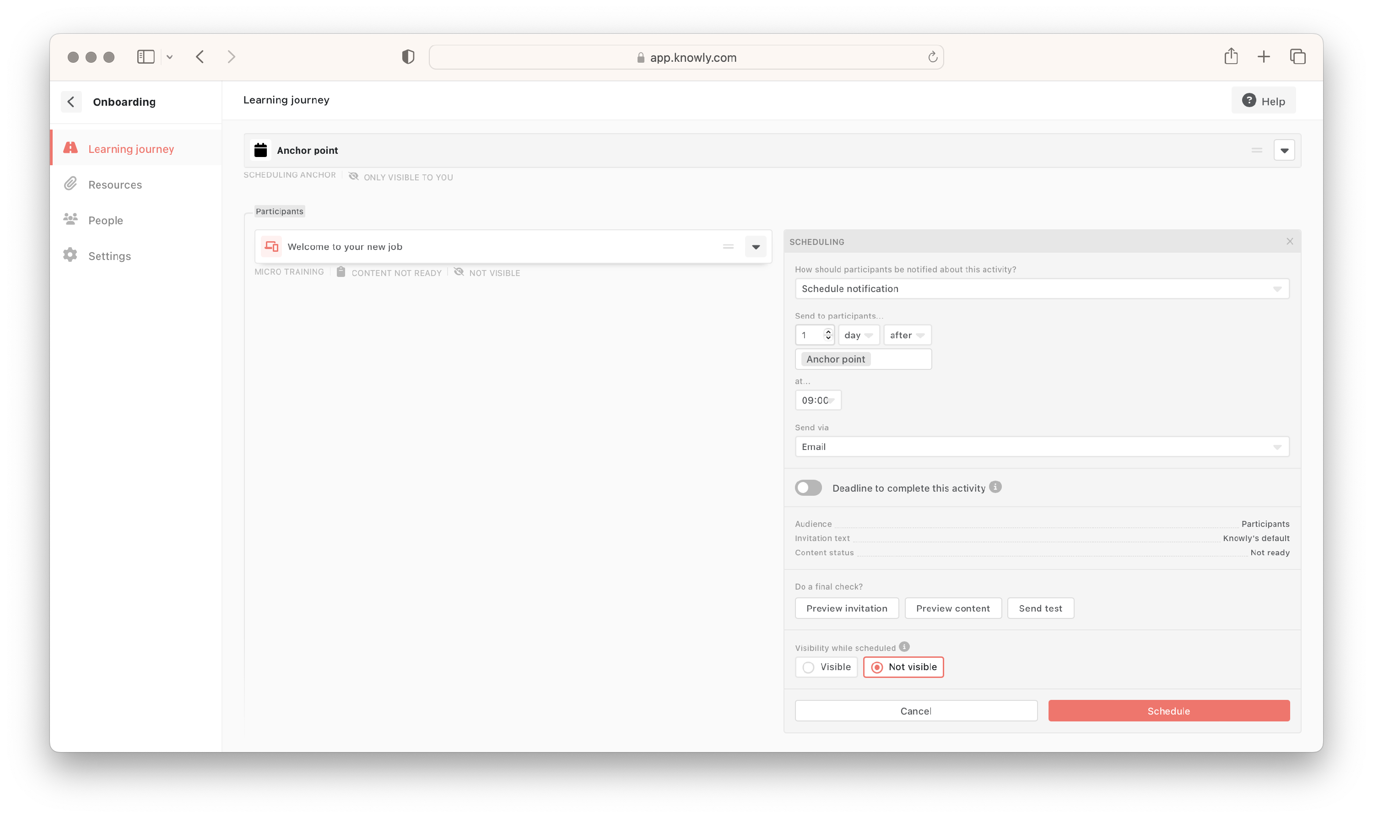The image size is (1373, 818).
Task: Click the Content status Not ready value
Action: pos(1270,553)
